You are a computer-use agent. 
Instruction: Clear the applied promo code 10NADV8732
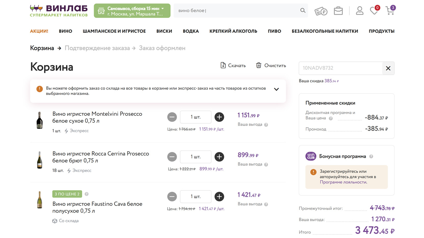(x=388, y=68)
